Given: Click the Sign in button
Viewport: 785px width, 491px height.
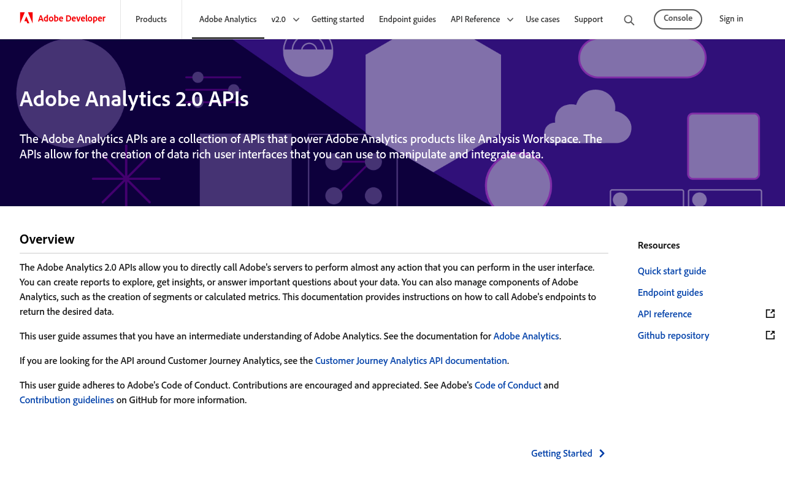Looking at the screenshot, I should tap(731, 19).
